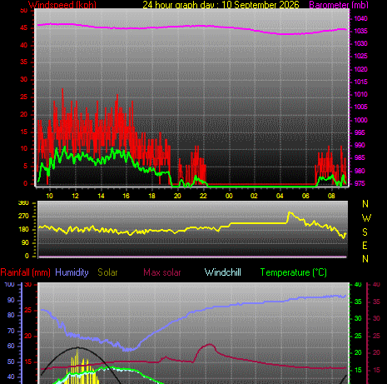Viewport: 387px width, 384px height.
Task: Select the Windchill legend label
Action: coord(223,272)
